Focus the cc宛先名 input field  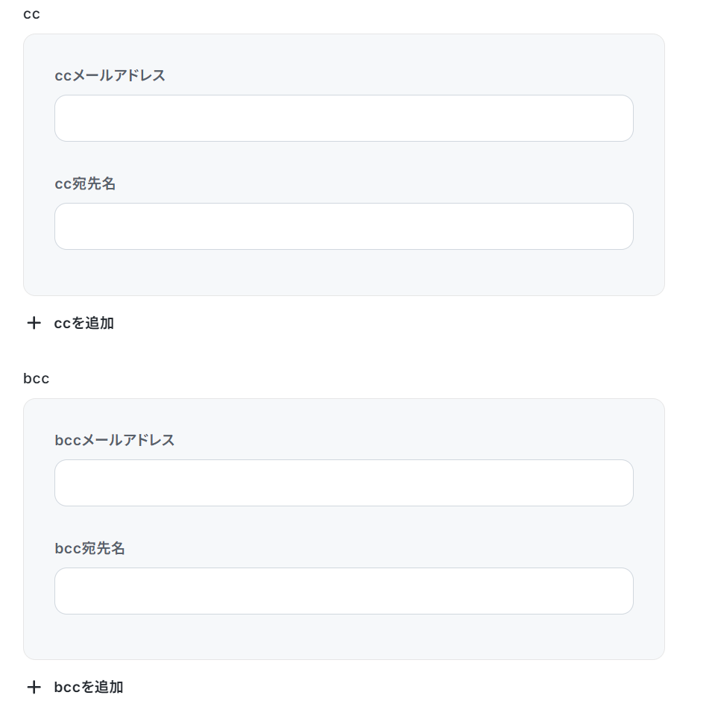pos(344,226)
